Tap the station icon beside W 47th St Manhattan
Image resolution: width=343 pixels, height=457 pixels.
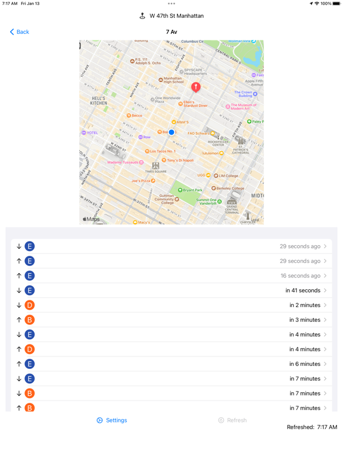142,16
